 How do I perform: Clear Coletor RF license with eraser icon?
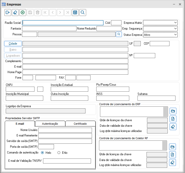[x=172, y=162]
